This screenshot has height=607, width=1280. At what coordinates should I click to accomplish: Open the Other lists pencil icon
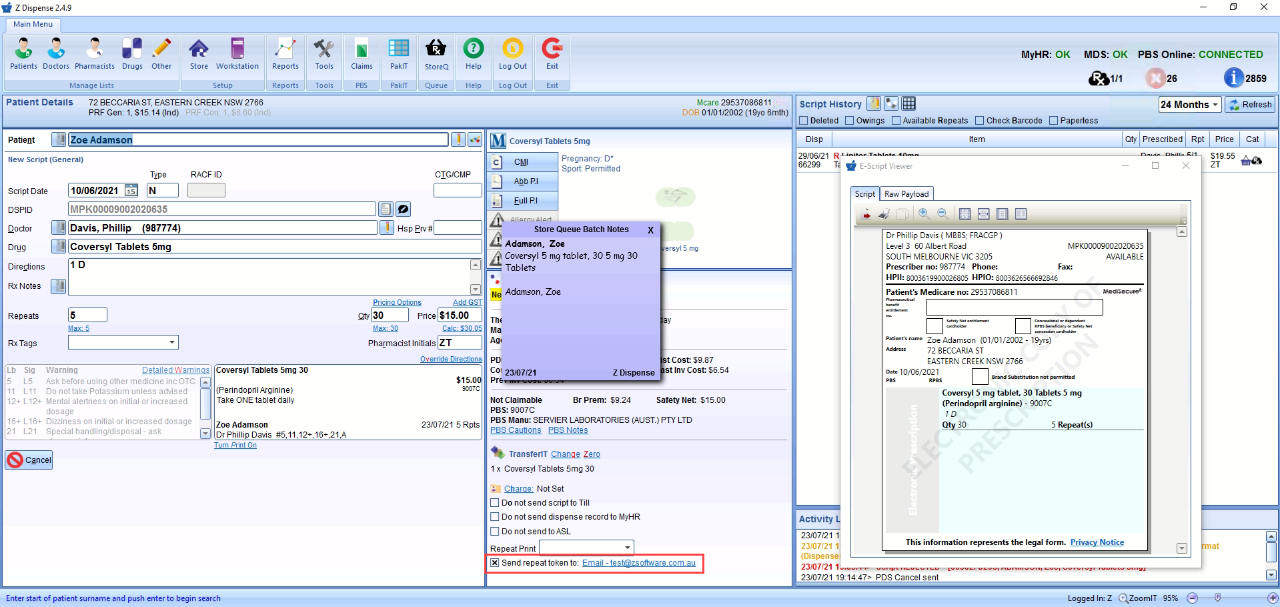[161, 53]
